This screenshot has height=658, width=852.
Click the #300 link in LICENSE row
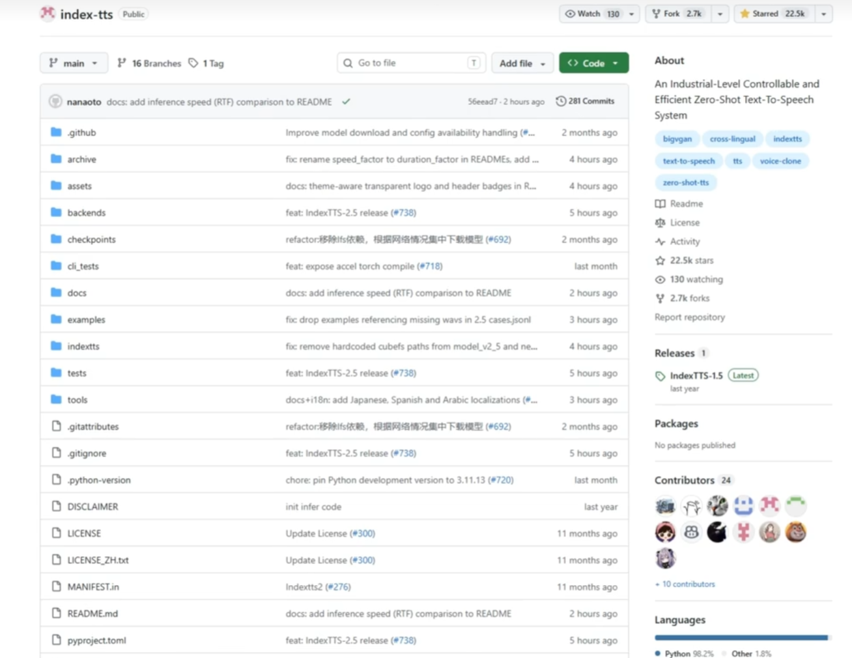pyautogui.click(x=362, y=533)
